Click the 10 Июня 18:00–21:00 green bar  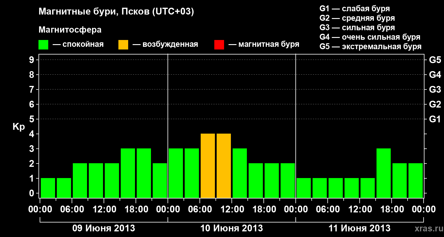coord(272,181)
